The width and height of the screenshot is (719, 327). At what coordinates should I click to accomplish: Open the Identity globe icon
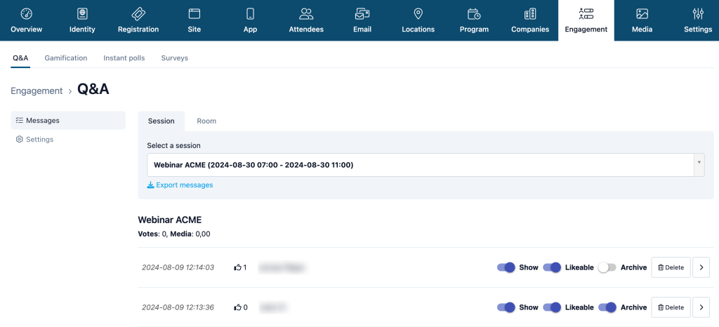tap(83, 14)
